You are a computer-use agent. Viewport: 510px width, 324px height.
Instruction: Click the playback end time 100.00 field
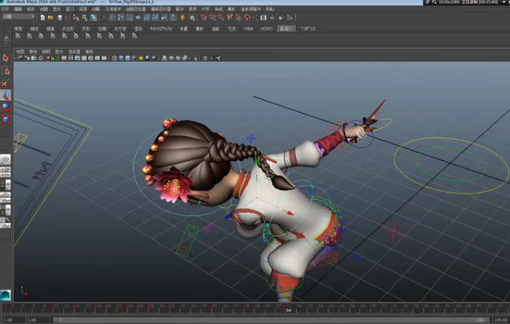pyautogui.click(x=501, y=320)
